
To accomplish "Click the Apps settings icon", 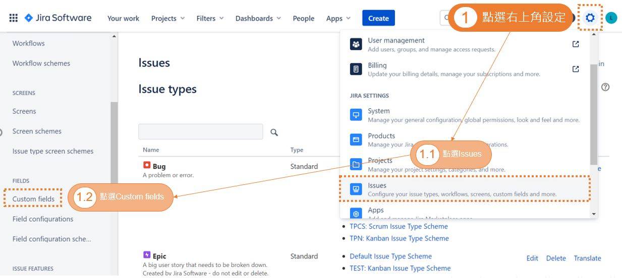I will pos(356,214).
